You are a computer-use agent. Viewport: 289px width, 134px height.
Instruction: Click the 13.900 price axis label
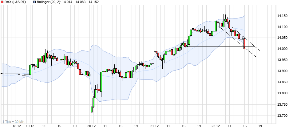(282, 71)
